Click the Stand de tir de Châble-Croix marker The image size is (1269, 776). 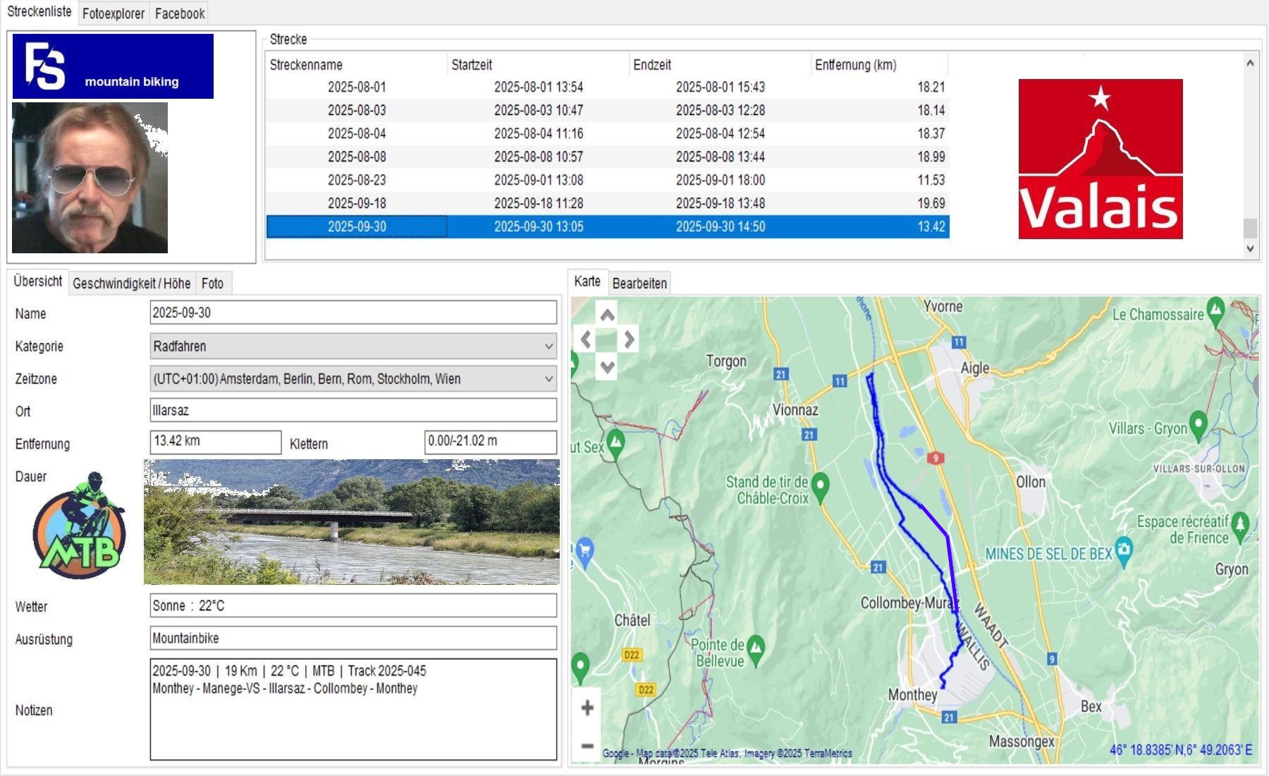pyautogui.click(x=820, y=485)
